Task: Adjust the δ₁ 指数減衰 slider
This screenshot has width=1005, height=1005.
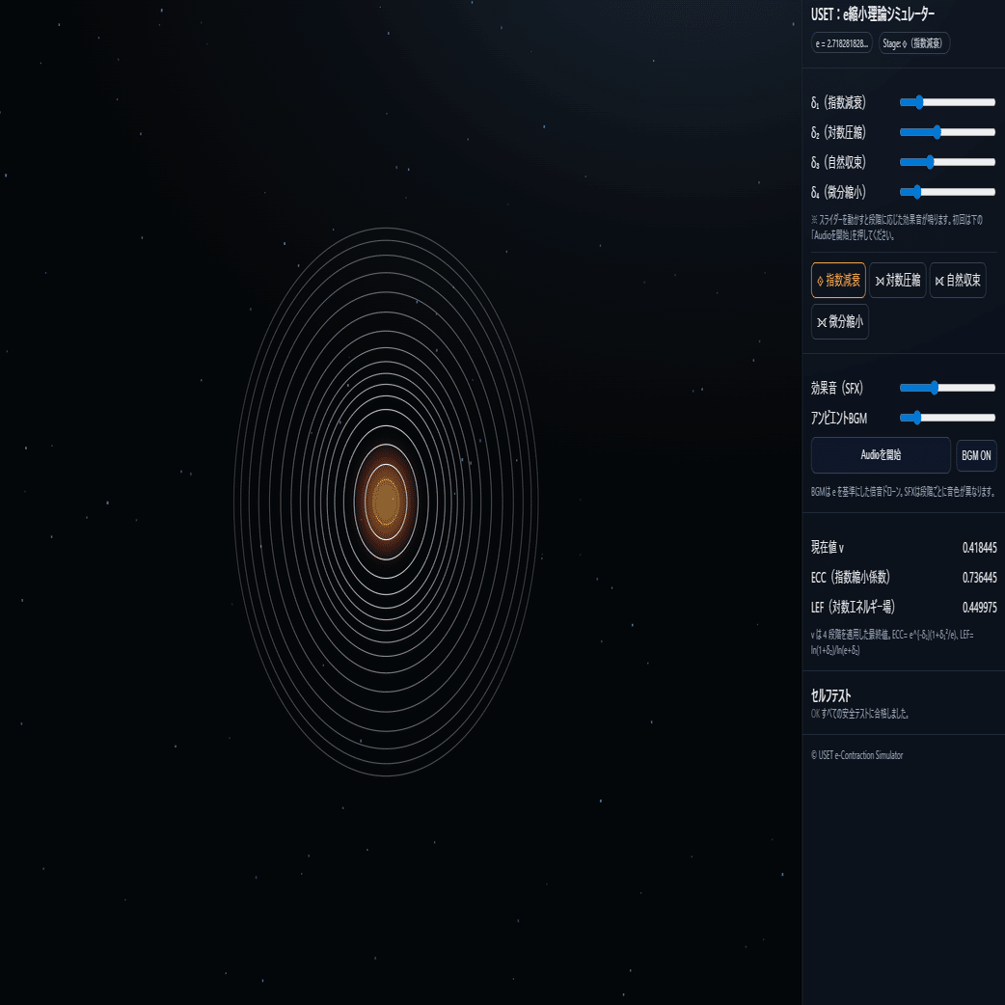Action: (x=947, y=102)
